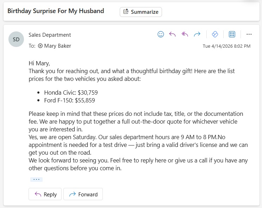Click the Summarize button
262x208 pixels.
pyautogui.click(x=141, y=12)
